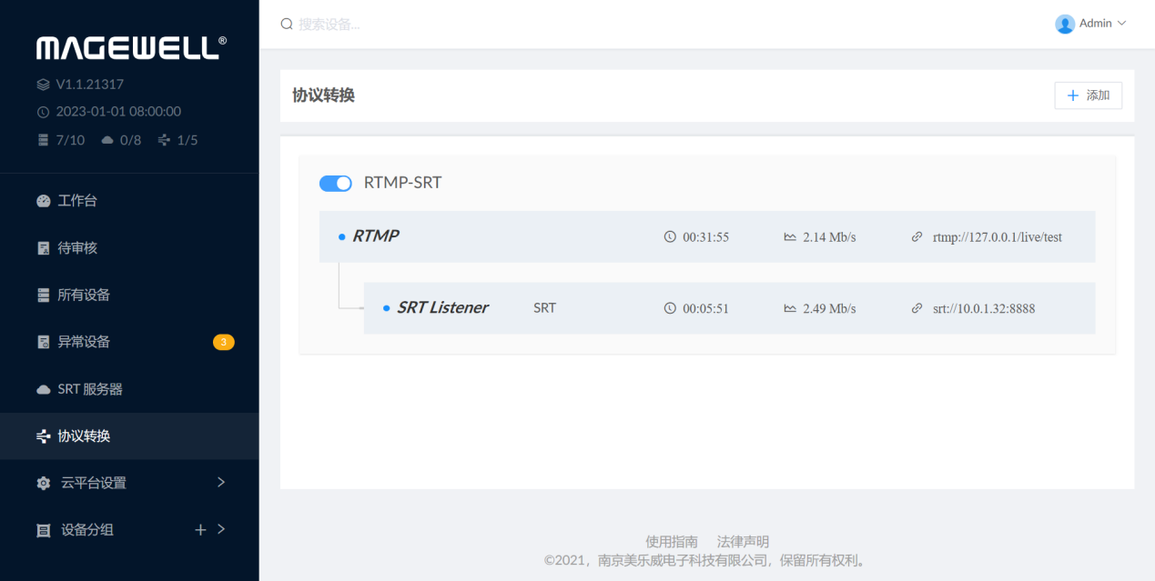Focus the 搜索设备 search field
The height and width of the screenshot is (581, 1155).
455,25
